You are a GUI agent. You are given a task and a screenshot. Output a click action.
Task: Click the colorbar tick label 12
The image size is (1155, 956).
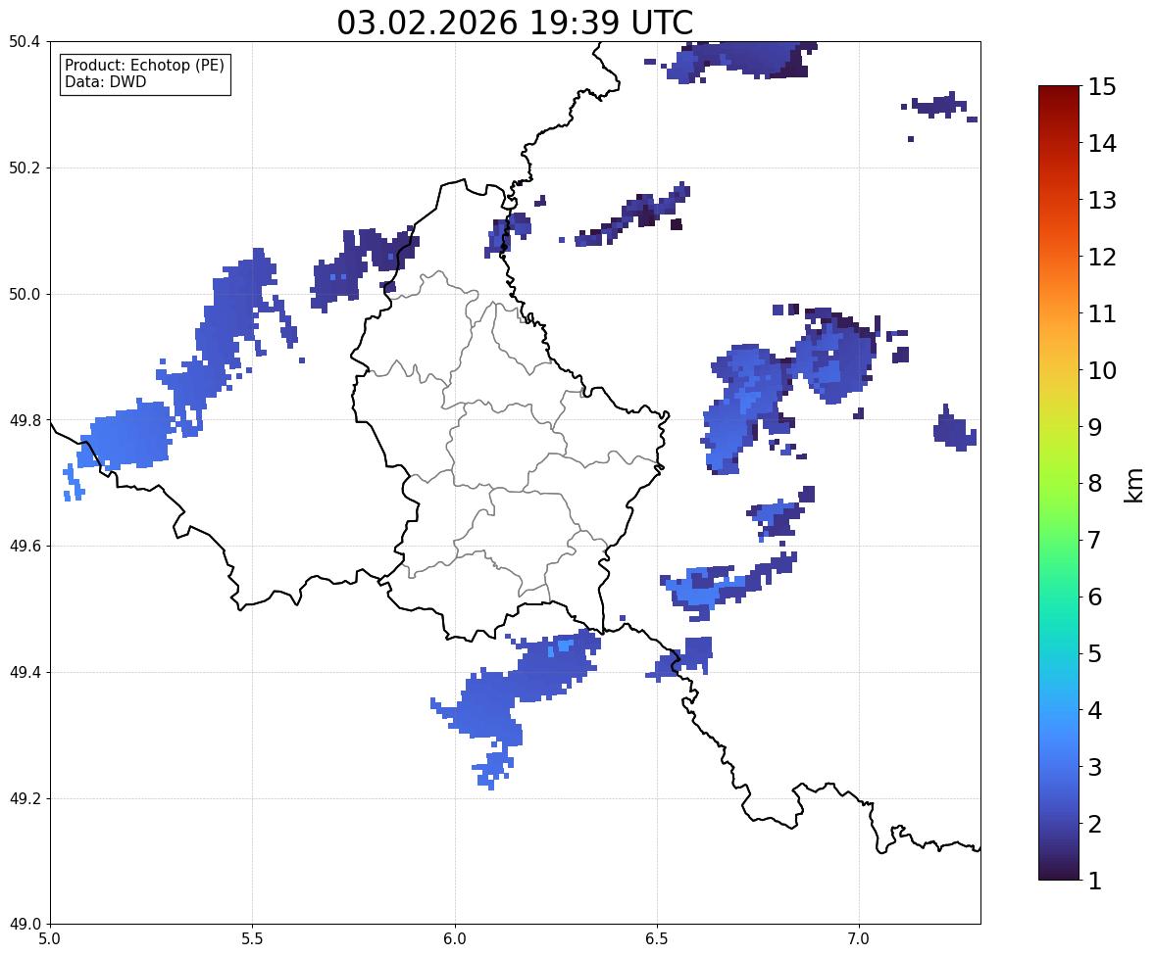(x=1102, y=257)
